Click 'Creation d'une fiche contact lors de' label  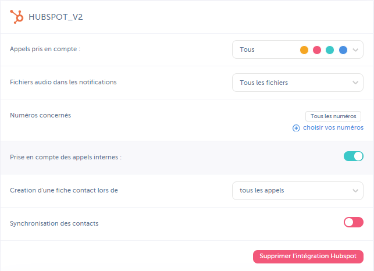tap(63, 190)
